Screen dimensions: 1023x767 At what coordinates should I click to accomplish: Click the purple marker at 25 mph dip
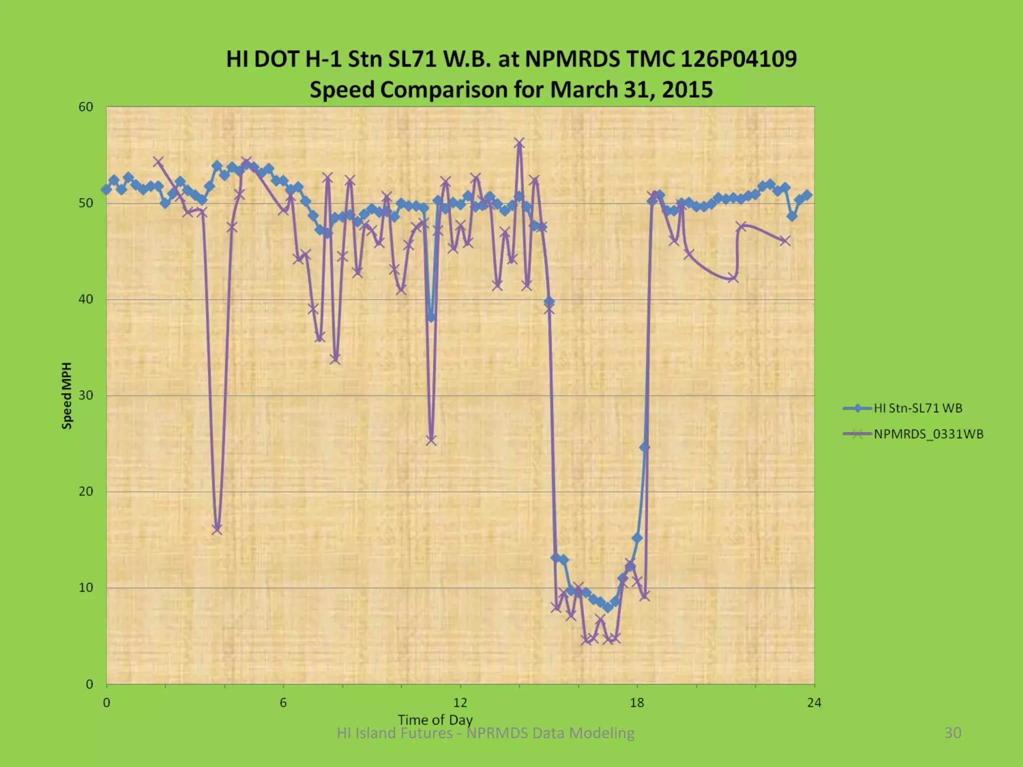click(x=431, y=439)
